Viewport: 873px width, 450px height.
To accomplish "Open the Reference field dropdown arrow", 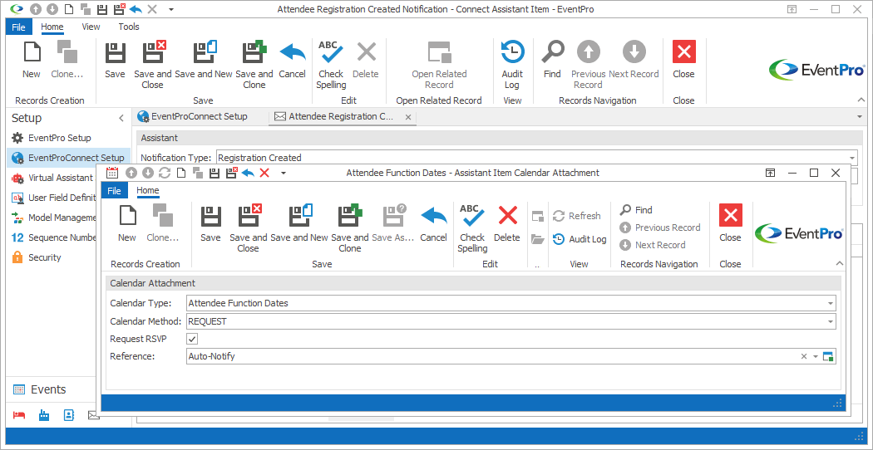I will [x=816, y=356].
